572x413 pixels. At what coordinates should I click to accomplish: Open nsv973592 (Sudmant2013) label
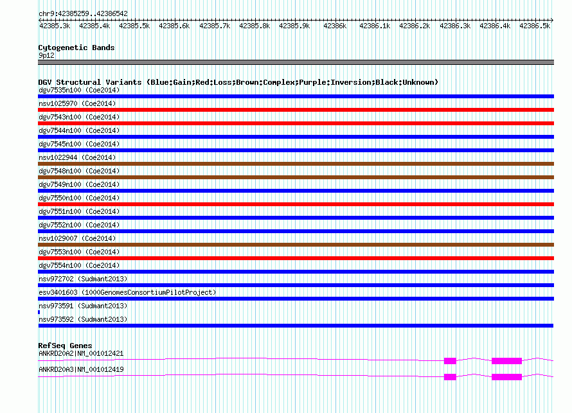(x=83, y=319)
